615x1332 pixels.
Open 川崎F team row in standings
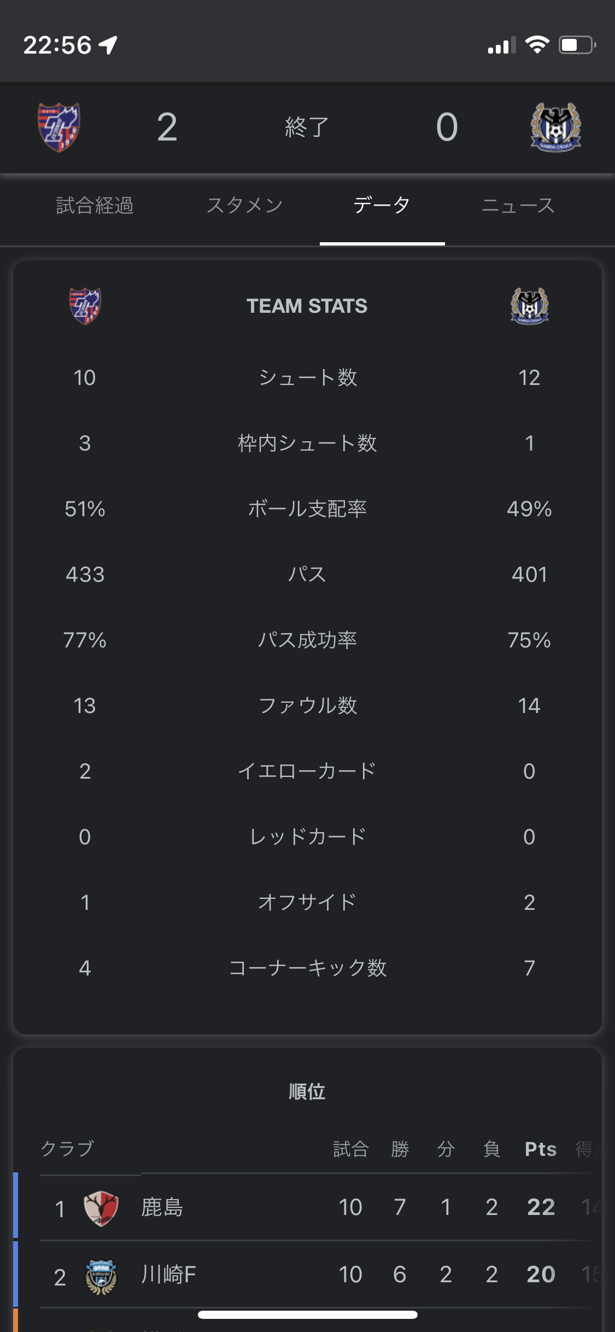click(168, 1275)
